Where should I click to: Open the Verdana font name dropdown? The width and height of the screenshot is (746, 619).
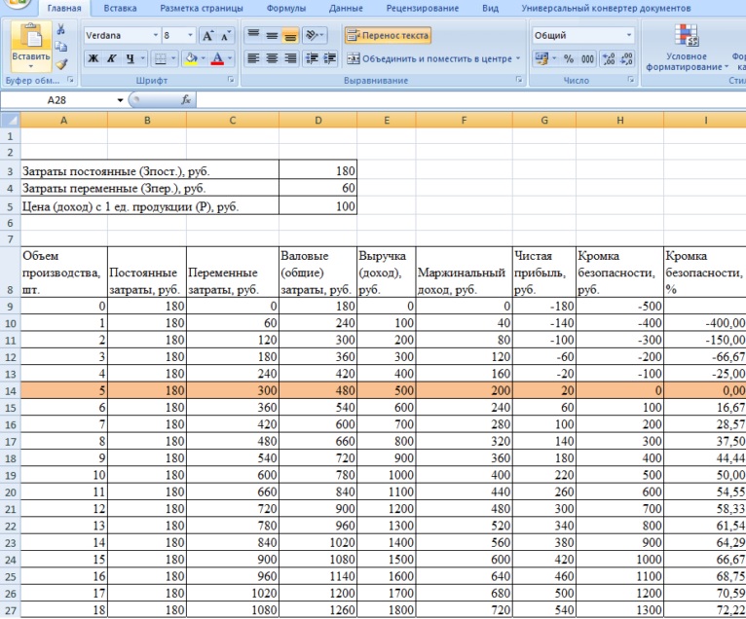click(156, 35)
